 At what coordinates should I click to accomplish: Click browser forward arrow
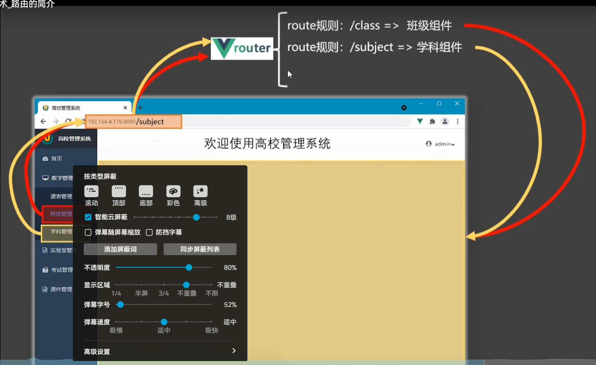(x=55, y=122)
